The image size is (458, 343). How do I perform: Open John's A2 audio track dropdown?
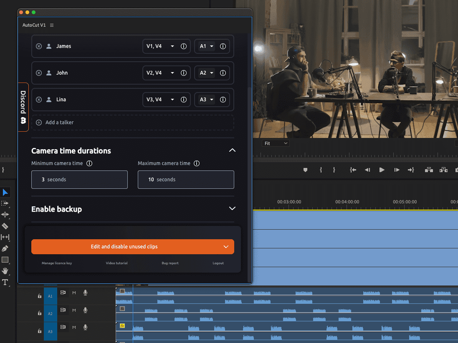[x=206, y=73]
